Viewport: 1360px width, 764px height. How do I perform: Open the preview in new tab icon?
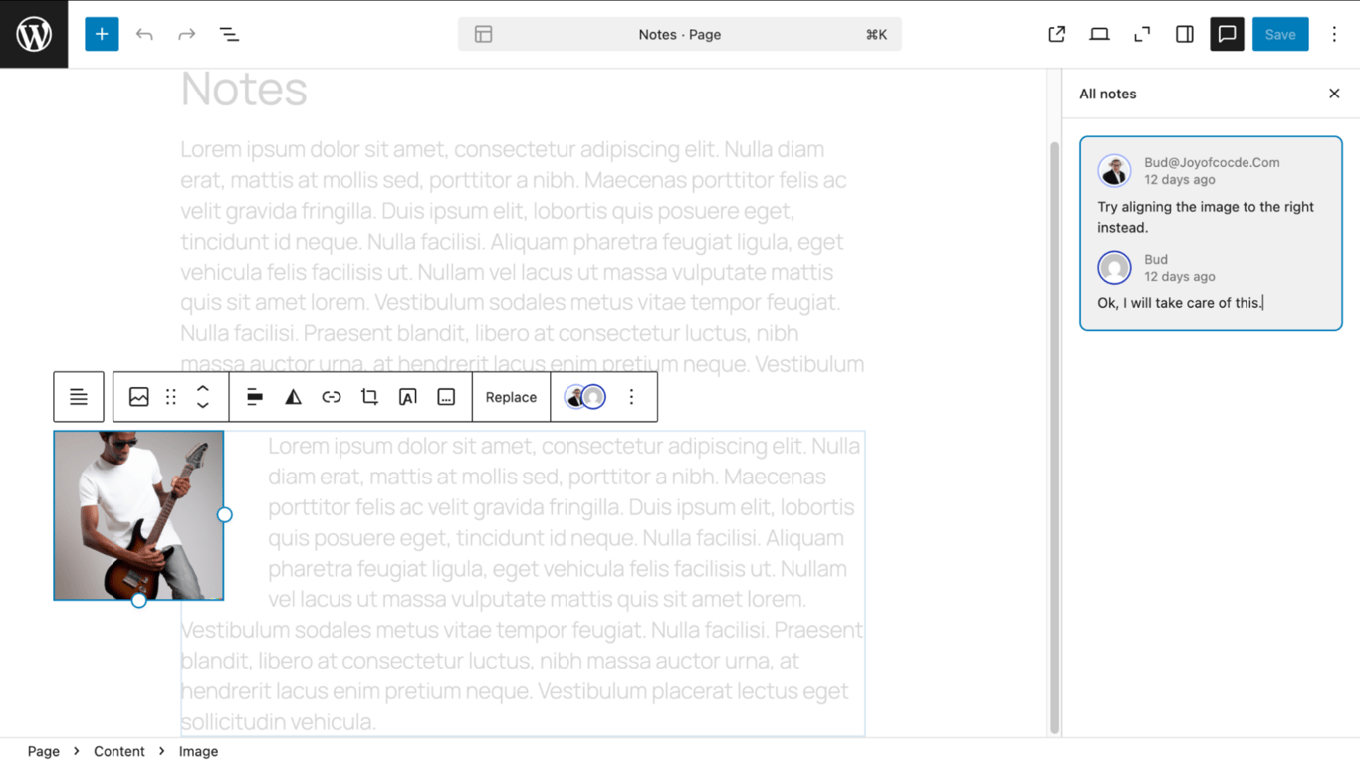tap(1056, 33)
